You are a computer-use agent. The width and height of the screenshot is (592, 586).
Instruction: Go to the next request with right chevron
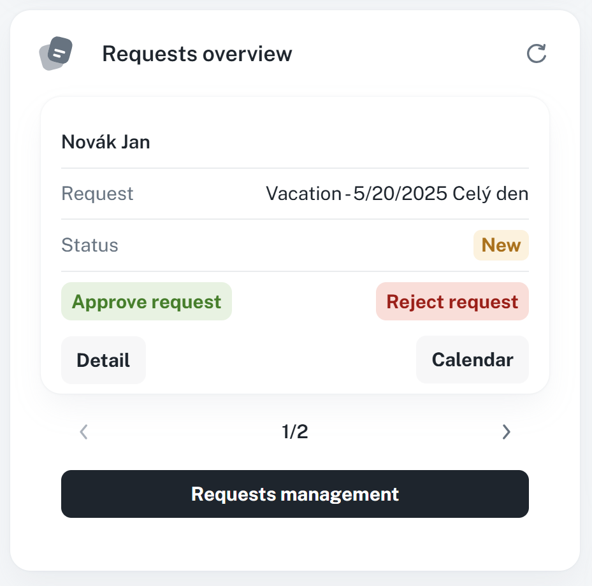pyautogui.click(x=506, y=432)
